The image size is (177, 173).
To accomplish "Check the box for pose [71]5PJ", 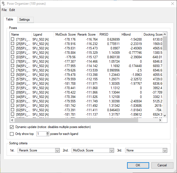I will point(12,39).
